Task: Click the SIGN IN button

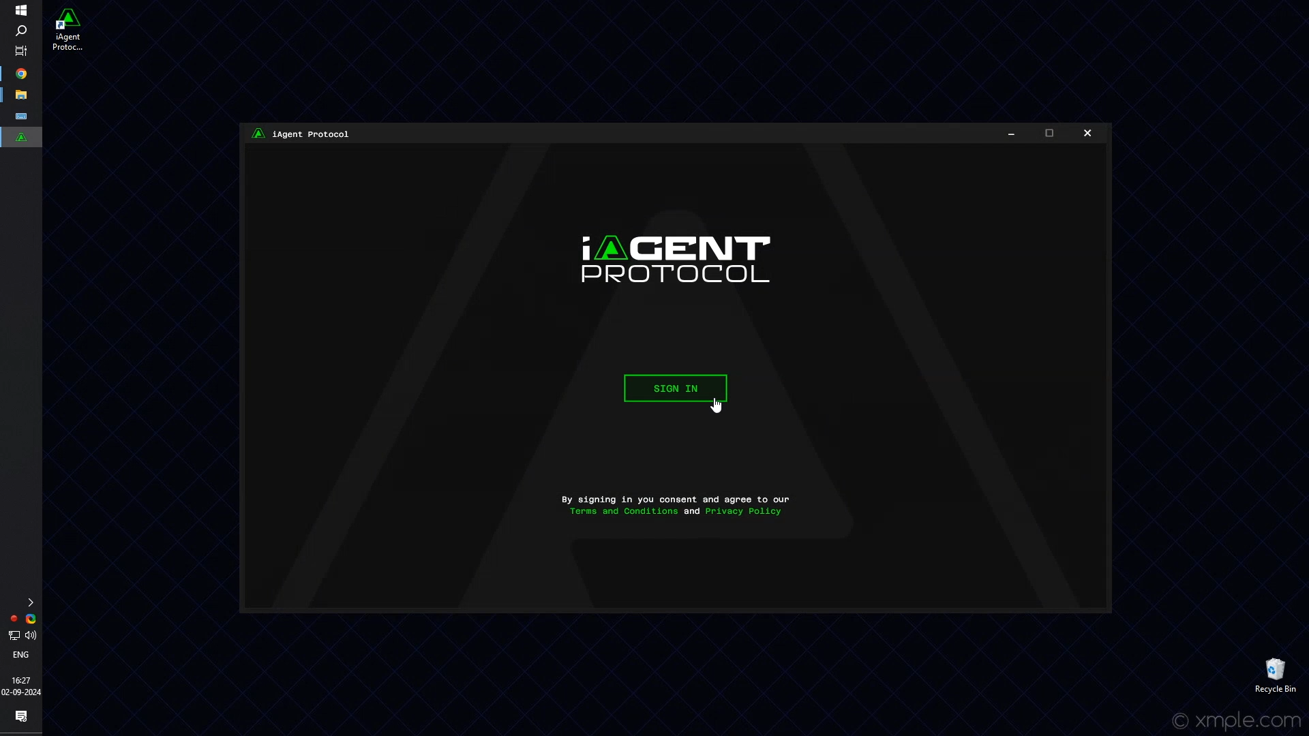Action: pyautogui.click(x=675, y=388)
